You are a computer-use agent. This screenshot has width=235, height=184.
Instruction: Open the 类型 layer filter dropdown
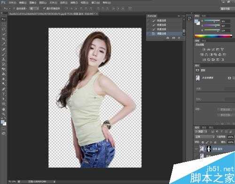click(x=201, y=131)
